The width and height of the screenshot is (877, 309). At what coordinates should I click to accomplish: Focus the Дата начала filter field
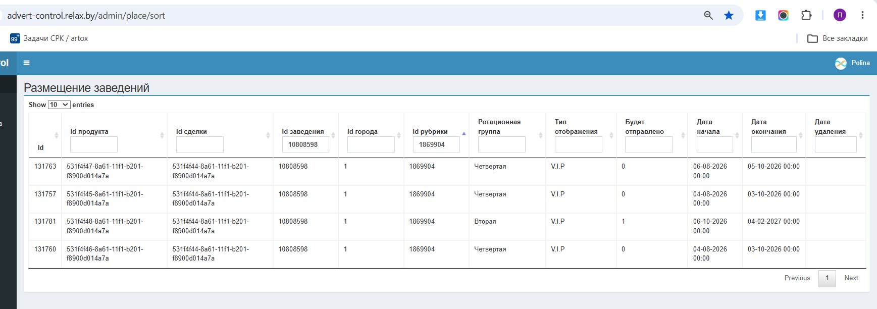pyautogui.click(x=715, y=144)
